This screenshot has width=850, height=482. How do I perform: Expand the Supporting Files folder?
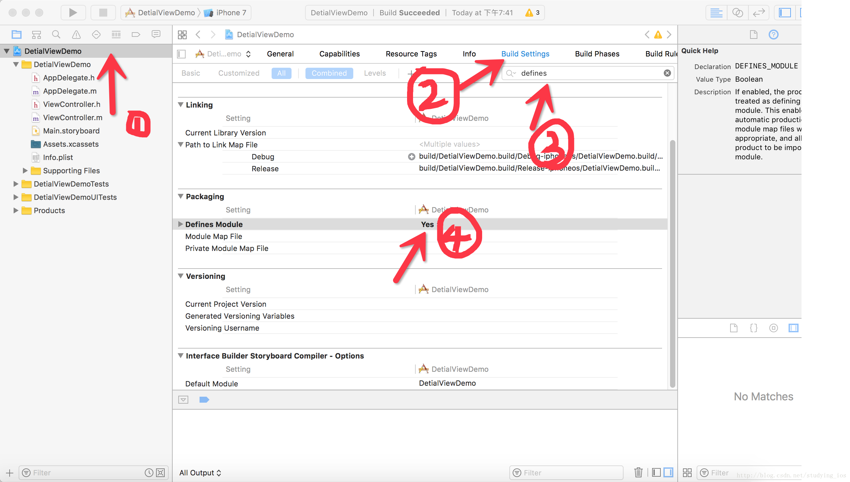click(25, 171)
